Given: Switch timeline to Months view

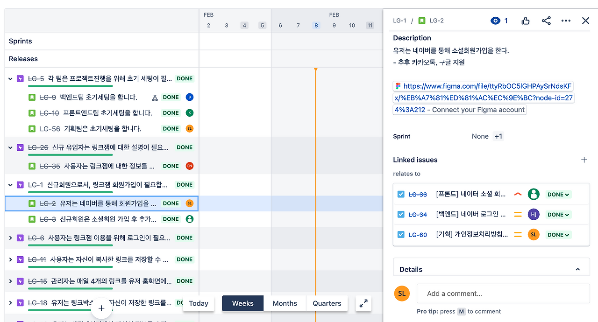Looking at the screenshot, I should pyautogui.click(x=285, y=303).
